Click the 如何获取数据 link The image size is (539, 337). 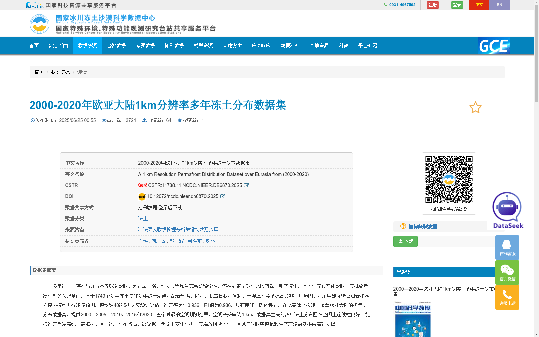423,227
